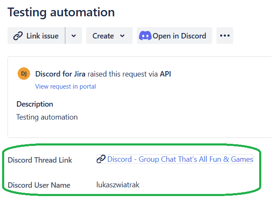Open the dropdown arrow beside Link issue

pyautogui.click(x=74, y=36)
